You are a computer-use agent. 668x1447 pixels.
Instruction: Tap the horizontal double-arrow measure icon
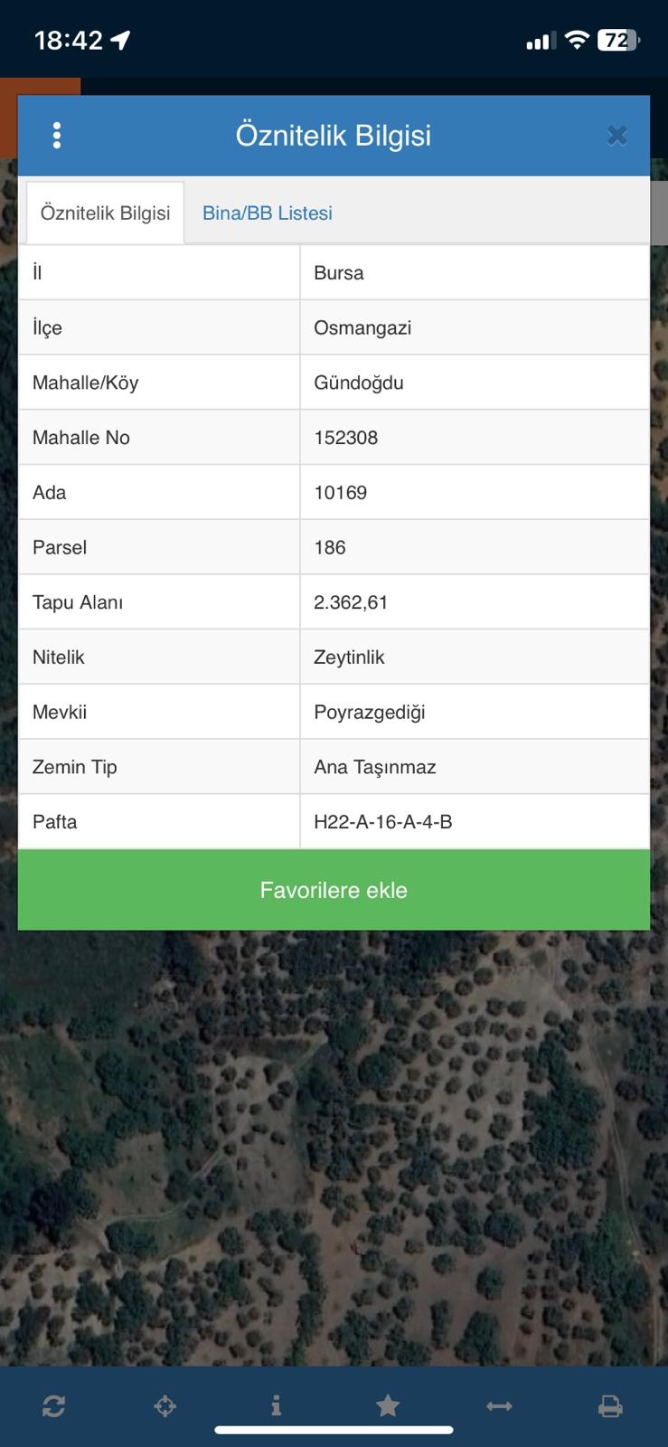(499, 1405)
